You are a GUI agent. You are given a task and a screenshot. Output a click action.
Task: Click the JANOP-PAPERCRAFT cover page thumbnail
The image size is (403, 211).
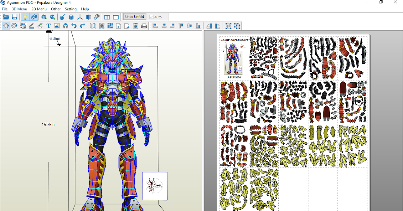[234, 58]
